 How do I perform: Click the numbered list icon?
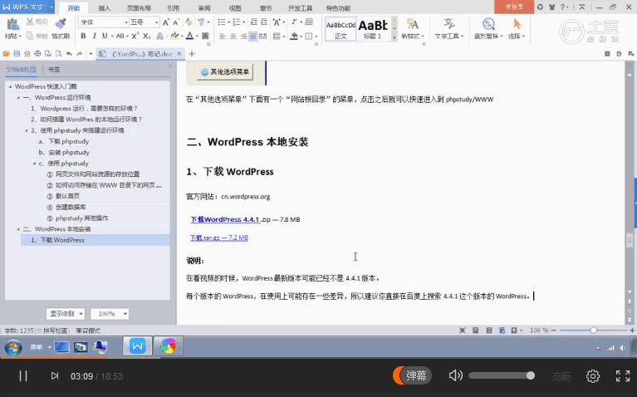click(237, 22)
